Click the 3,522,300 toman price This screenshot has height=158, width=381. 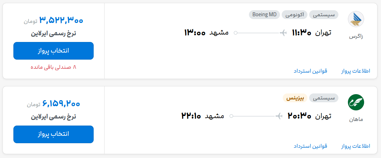[x=61, y=20]
